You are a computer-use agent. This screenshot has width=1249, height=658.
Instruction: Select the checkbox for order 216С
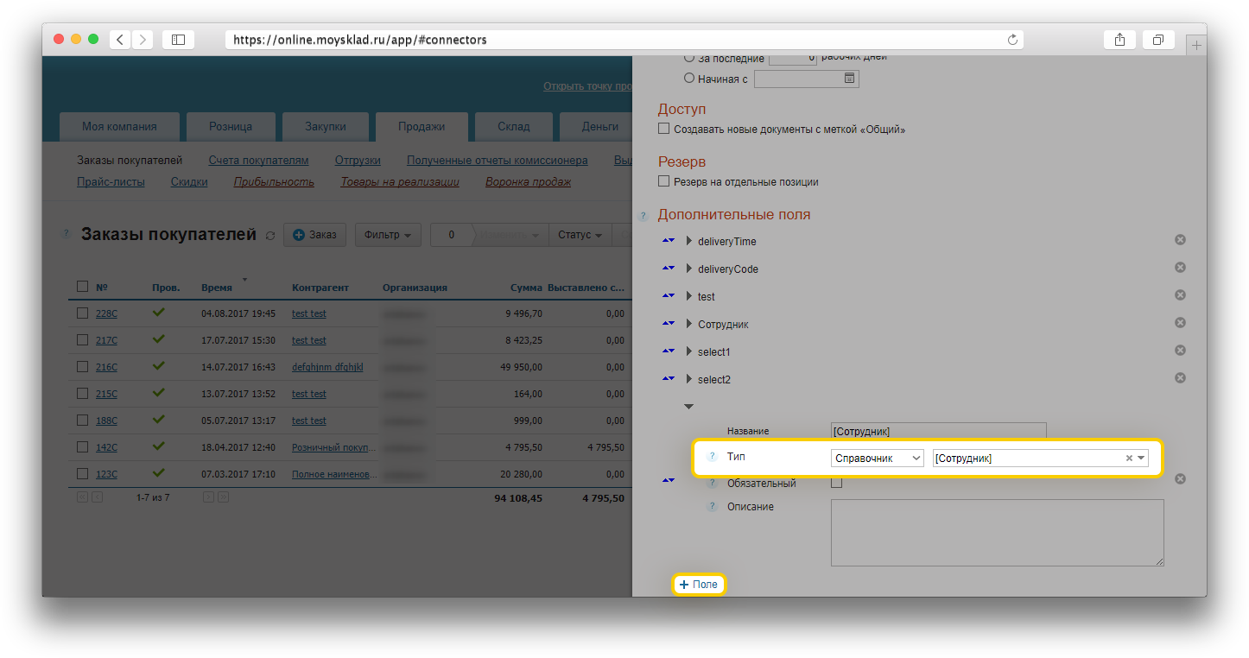click(x=82, y=367)
